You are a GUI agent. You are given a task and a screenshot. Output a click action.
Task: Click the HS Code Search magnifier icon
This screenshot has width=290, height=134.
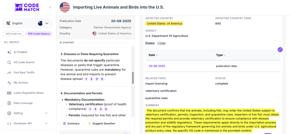pyautogui.click(x=9, y=62)
